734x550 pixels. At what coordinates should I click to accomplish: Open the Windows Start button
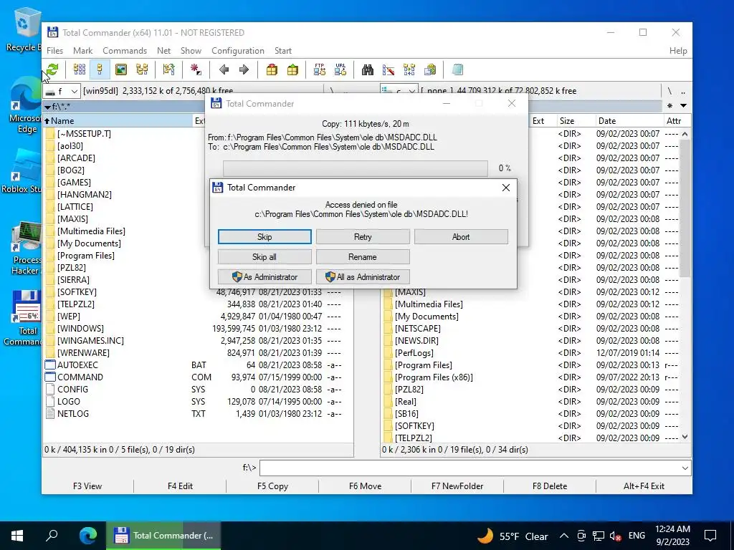[17, 536]
